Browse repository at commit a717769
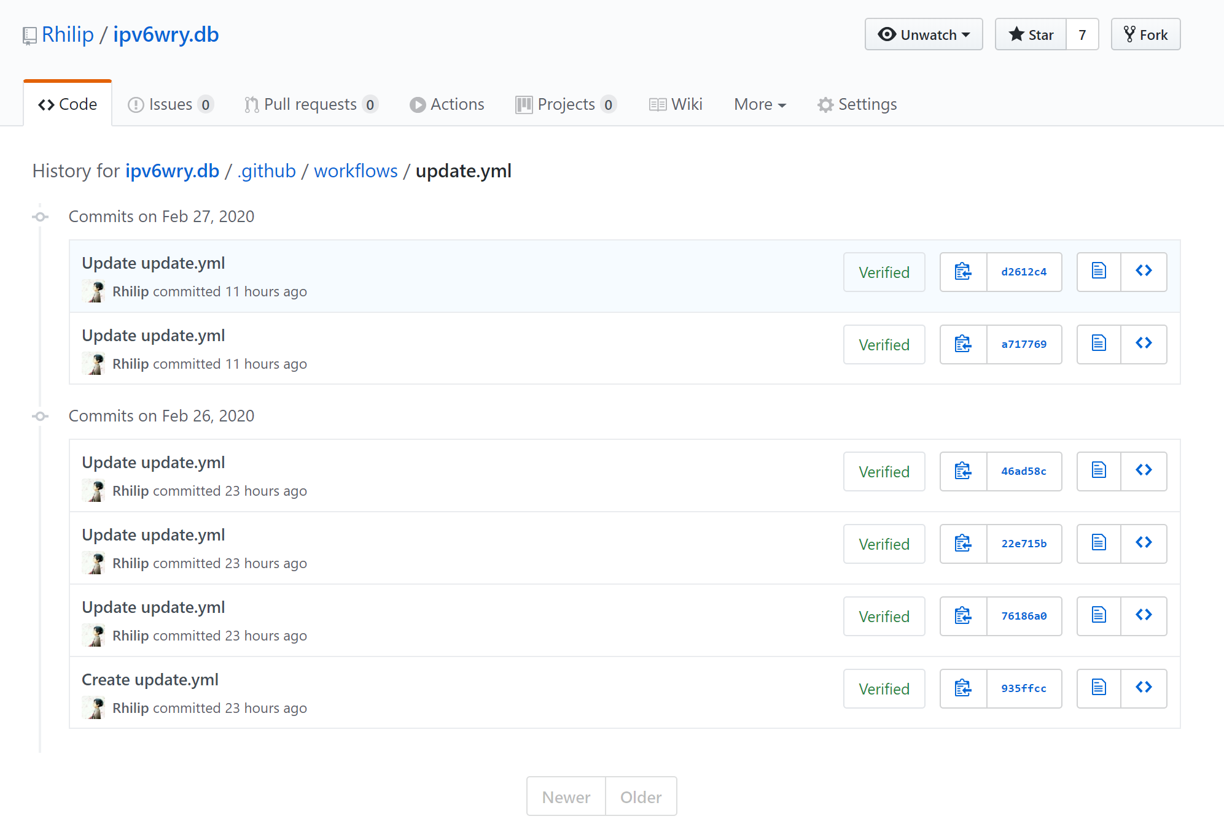Image resolution: width=1224 pixels, height=835 pixels. 1144,344
